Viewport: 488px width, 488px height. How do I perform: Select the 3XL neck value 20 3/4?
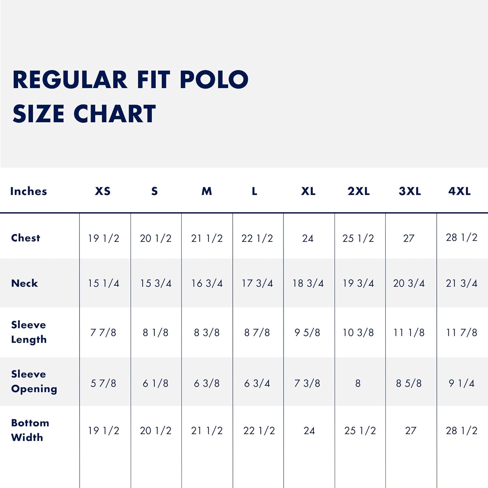coord(409,283)
